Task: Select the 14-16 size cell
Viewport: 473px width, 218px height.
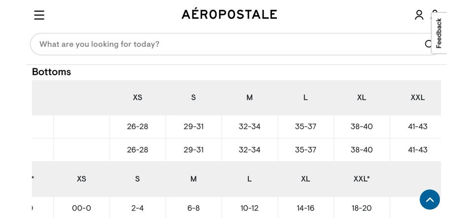Action: (x=305, y=208)
